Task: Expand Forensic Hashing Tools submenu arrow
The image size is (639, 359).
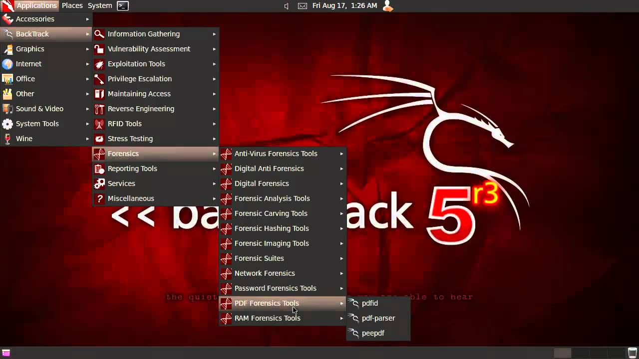Action: pyautogui.click(x=342, y=228)
